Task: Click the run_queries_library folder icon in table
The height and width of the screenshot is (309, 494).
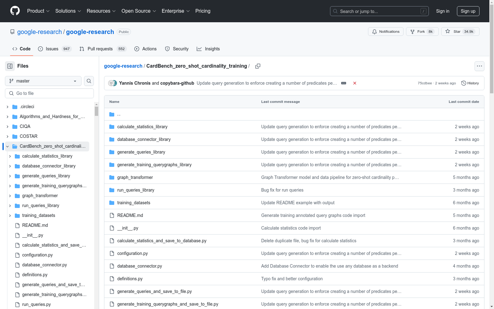Action: tap(112, 190)
